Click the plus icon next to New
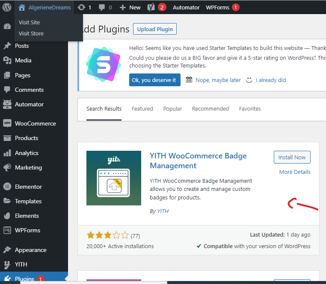The image size is (326, 284). tap(123, 8)
